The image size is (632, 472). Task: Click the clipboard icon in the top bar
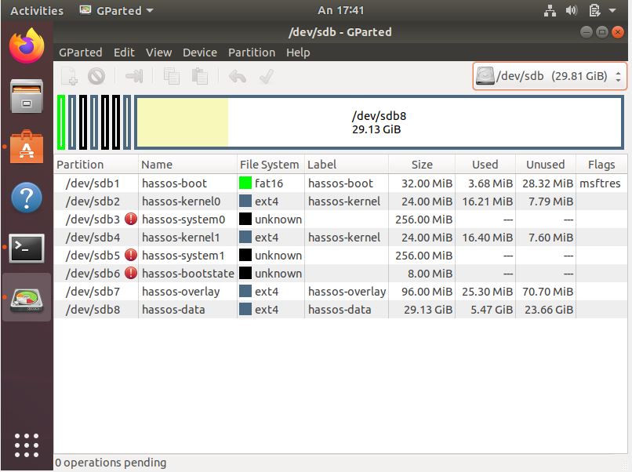click(x=594, y=10)
